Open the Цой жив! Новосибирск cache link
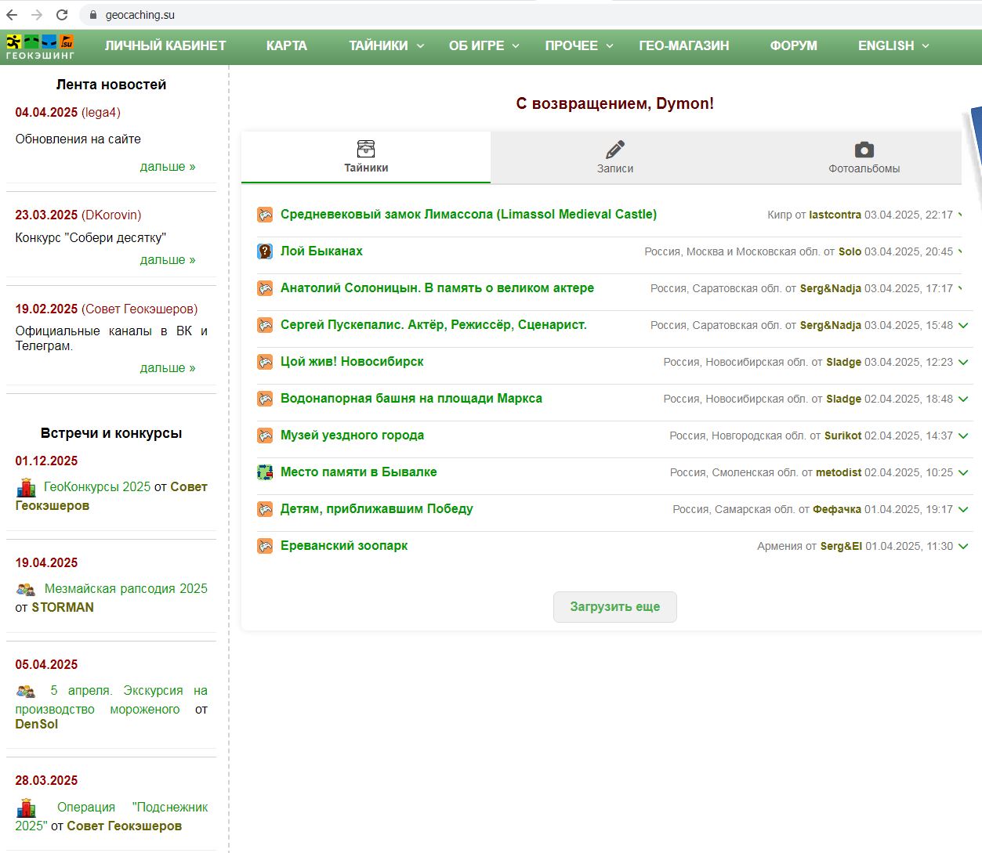Viewport: 982px width, 853px height. click(x=352, y=362)
